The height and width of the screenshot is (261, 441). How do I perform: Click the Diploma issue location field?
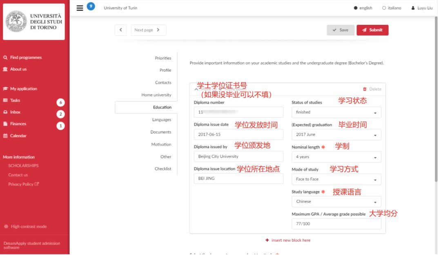238,178
